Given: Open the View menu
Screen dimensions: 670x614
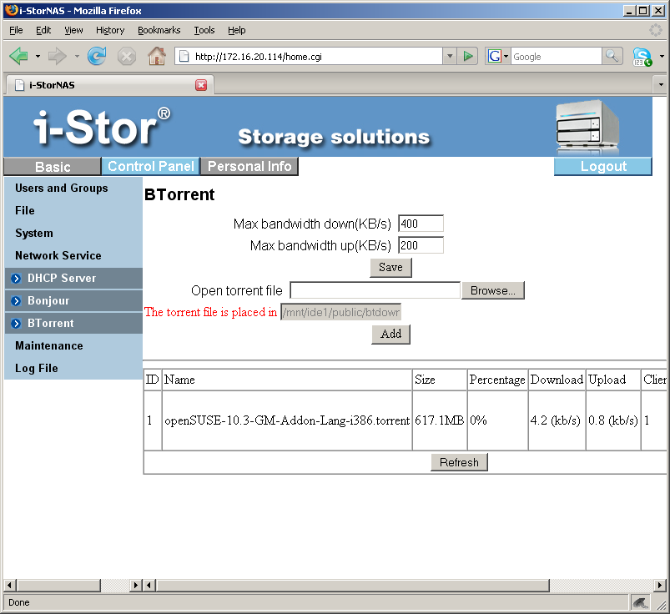Looking at the screenshot, I should pos(73,30).
